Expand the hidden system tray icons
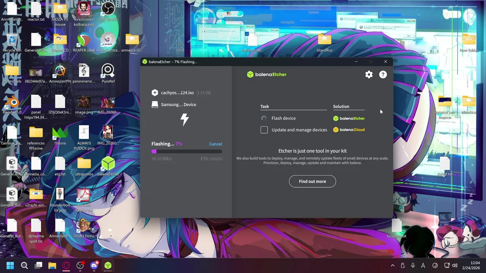The width and height of the screenshot is (486, 273). point(393,265)
